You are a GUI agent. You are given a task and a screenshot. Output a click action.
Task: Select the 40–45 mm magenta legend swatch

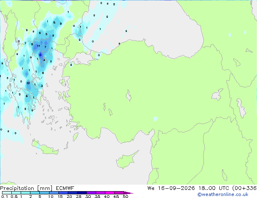110,193
